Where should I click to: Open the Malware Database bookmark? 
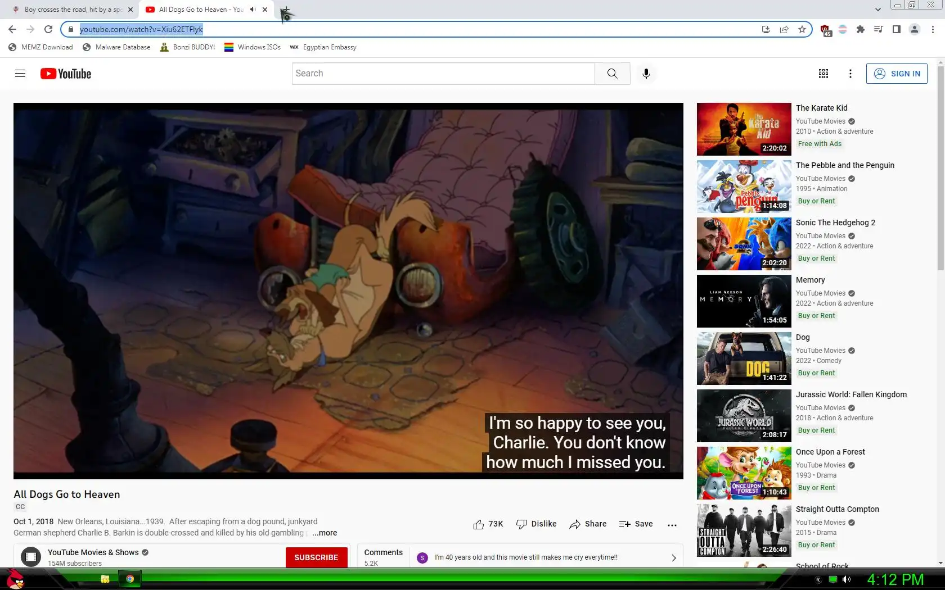tap(116, 47)
